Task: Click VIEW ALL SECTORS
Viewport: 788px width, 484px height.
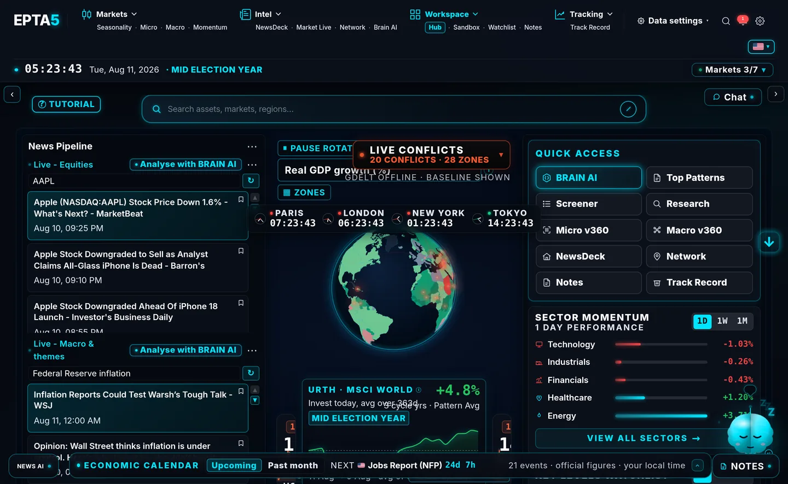Action: pos(644,438)
